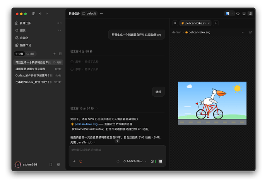This screenshot has width=267, height=186.
Task: Open file externally with the arrow icon
Action: tap(250, 32)
